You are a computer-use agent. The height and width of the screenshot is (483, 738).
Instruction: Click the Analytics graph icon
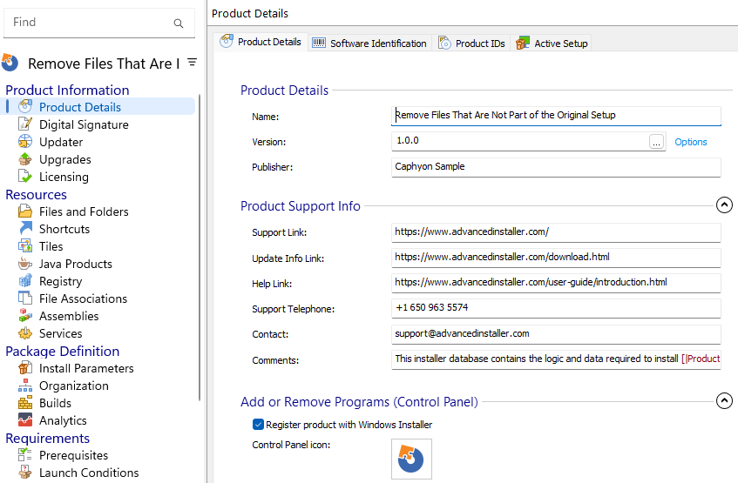tap(25, 420)
